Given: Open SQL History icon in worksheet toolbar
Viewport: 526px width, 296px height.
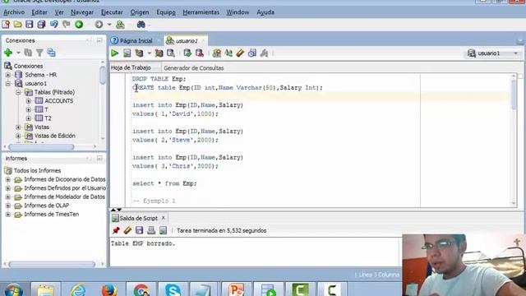Looking at the screenshot, I should point(252,53).
